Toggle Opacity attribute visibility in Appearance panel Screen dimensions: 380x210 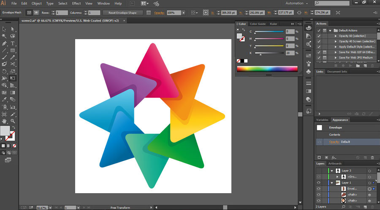319,142
